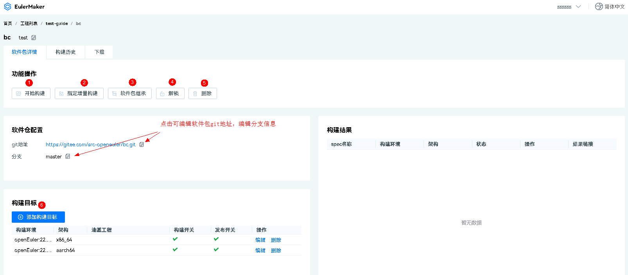
Task: Click the 堆基工程 column header
Action: point(102,230)
